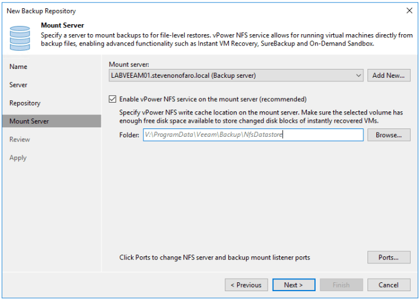Select the Name step in sidebar
Viewport: 420px width, 300px height.
click(18, 67)
